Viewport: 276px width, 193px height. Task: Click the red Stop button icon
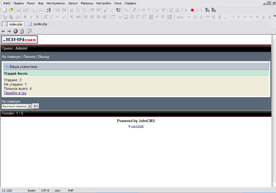coord(192,10)
